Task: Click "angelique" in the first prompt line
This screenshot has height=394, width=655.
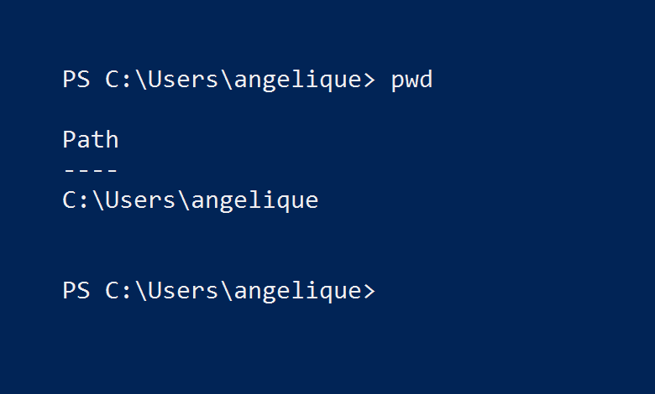Action: click(x=297, y=80)
